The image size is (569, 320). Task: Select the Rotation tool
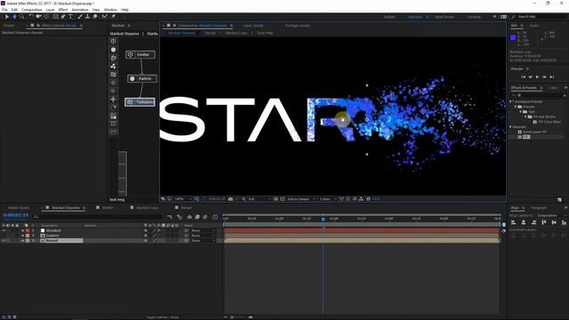31,17
